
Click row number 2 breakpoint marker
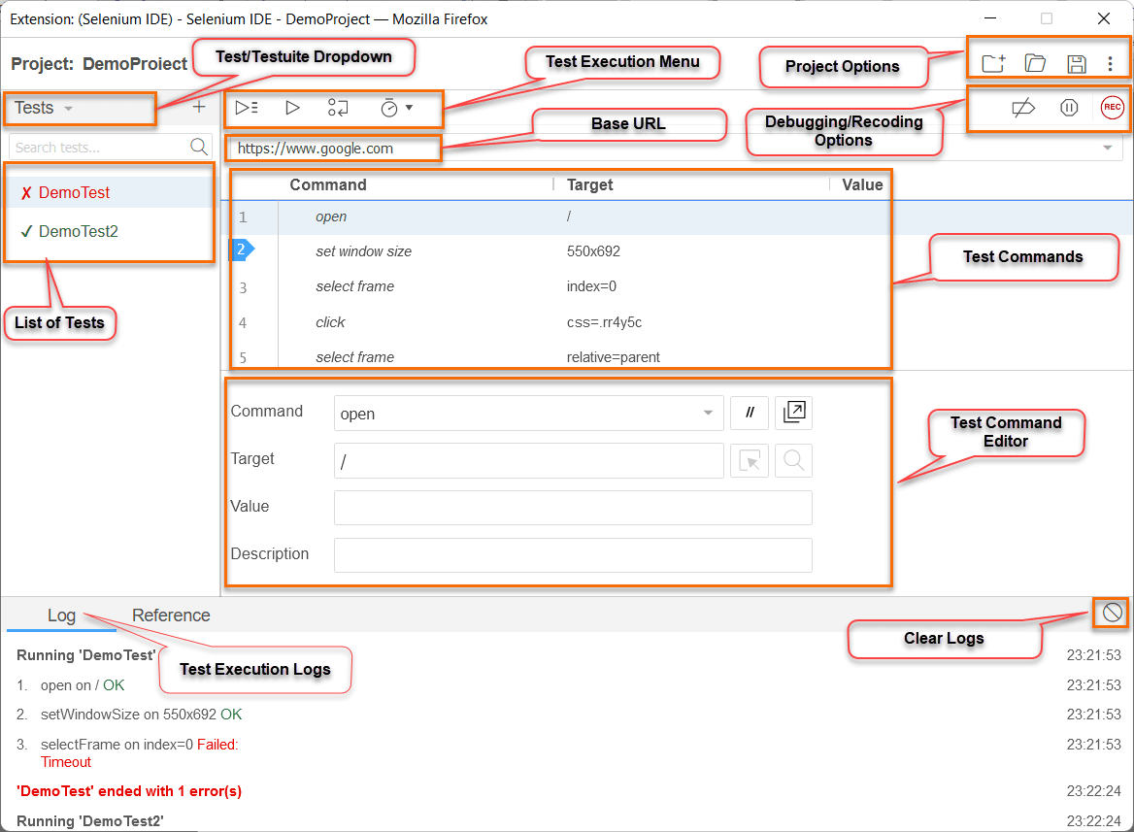click(x=242, y=250)
